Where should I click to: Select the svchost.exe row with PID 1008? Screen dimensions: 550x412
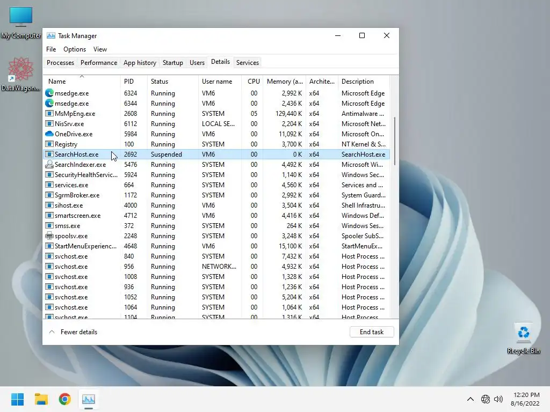[216, 276]
